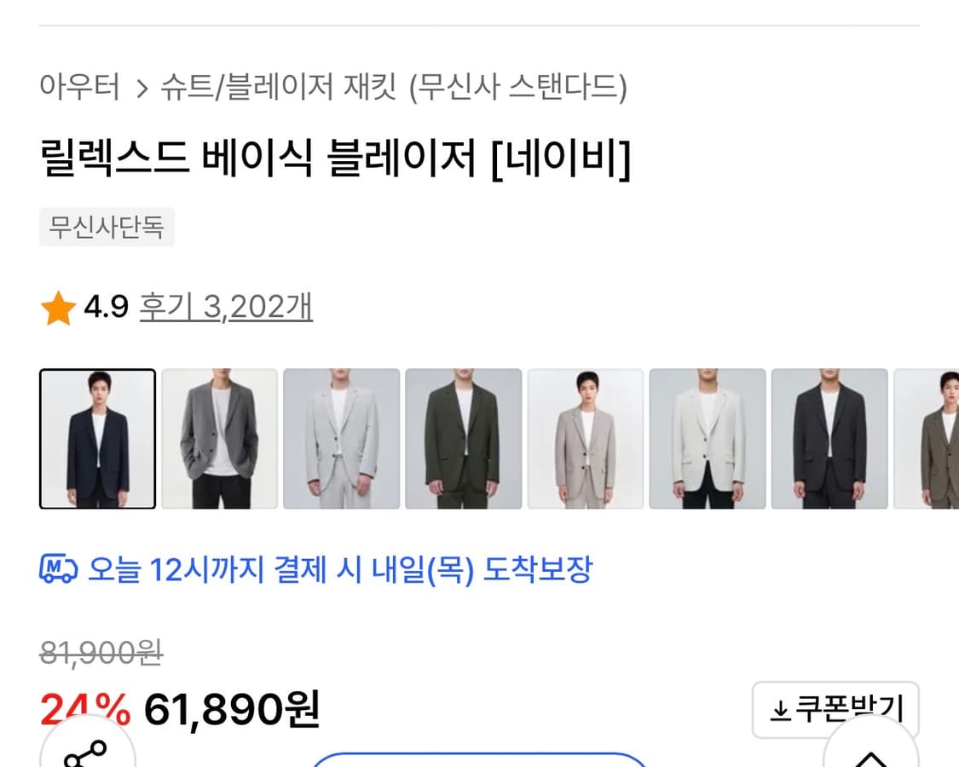Click the discounted price 61,890원
This screenshot has height=767, width=959.
point(232,708)
